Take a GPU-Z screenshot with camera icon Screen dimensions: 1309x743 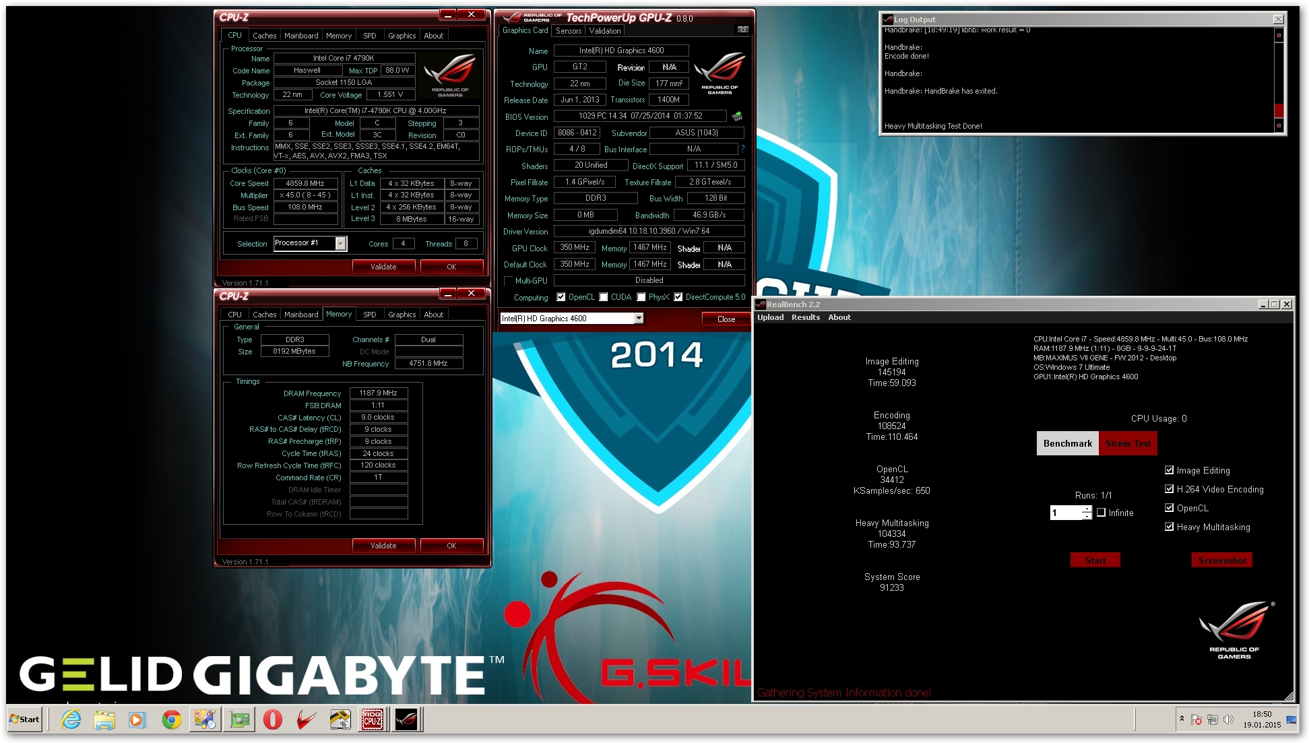(742, 30)
